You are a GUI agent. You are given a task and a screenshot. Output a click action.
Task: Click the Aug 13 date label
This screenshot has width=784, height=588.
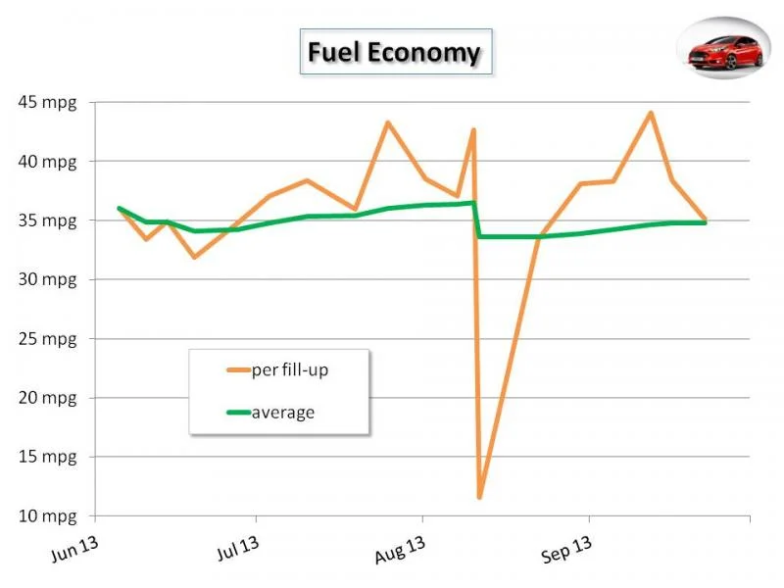pyautogui.click(x=400, y=549)
